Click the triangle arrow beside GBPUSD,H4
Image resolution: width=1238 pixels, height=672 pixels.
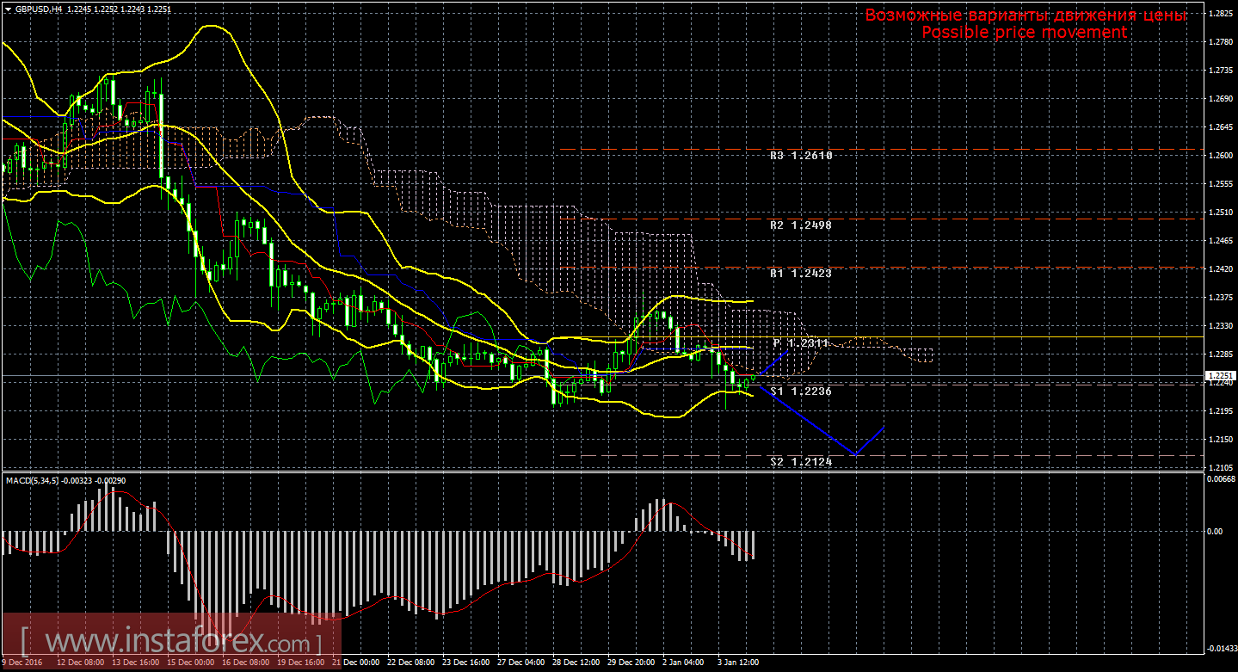coord(8,7)
